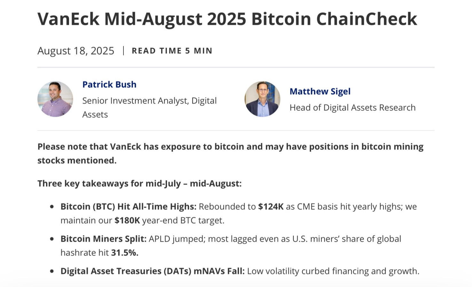Click the Digital Asset Treasuries (DATs) mNAVs Fall text

pos(152,271)
